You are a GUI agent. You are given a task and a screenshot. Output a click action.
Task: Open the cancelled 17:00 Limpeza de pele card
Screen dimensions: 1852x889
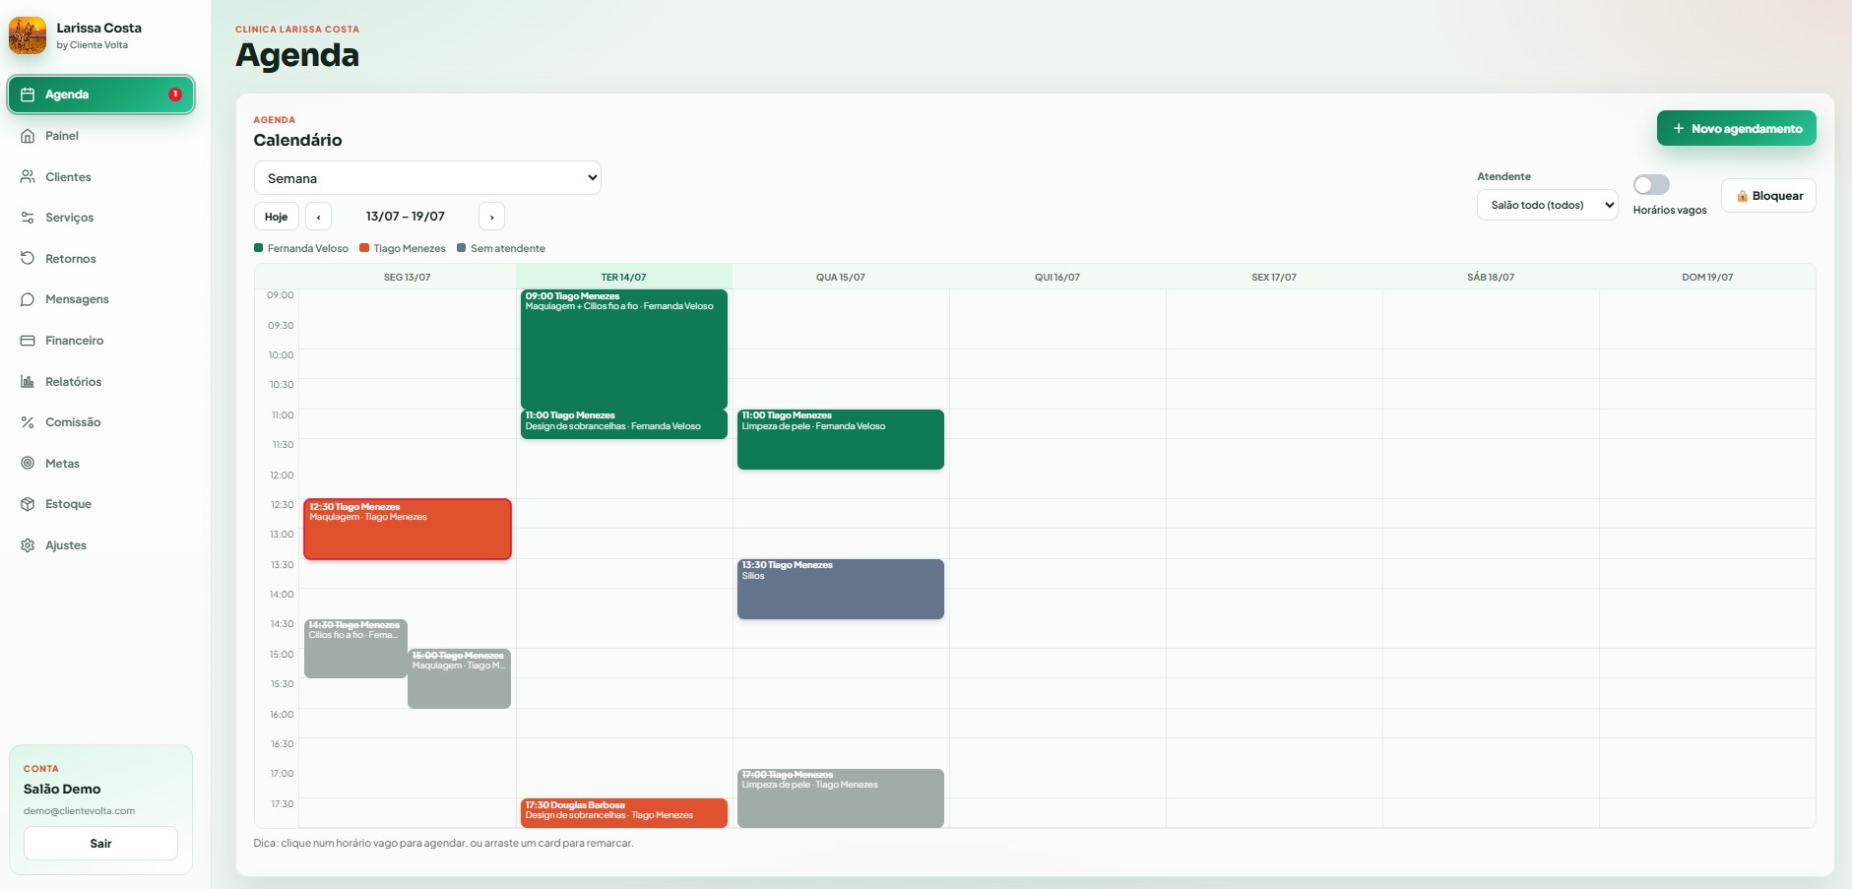pos(841,798)
